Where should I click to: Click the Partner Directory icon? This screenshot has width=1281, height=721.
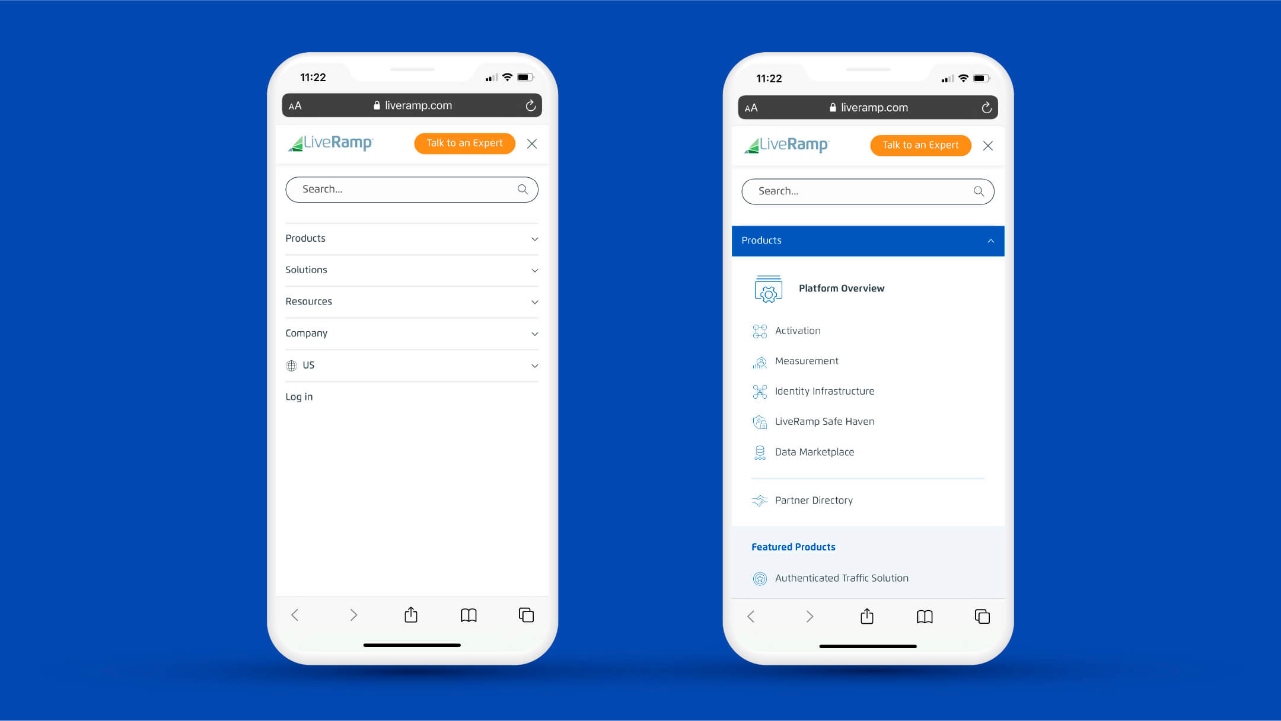coord(759,499)
